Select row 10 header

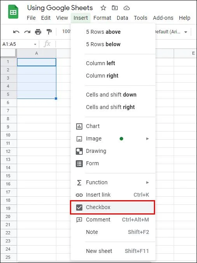(8, 135)
